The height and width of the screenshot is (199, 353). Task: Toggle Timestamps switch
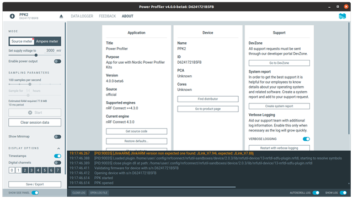(x=57, y=156)
